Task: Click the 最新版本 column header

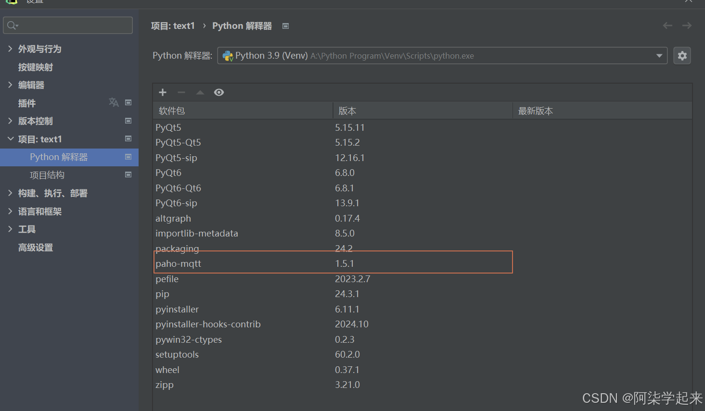Action: 536,110
